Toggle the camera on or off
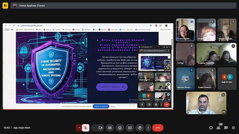The image size is (239, 134). [x=100, y=128]
